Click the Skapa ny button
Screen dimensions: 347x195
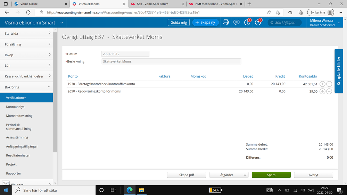(205, 22)
